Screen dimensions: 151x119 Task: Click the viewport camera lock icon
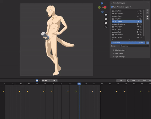click(106, 27)
